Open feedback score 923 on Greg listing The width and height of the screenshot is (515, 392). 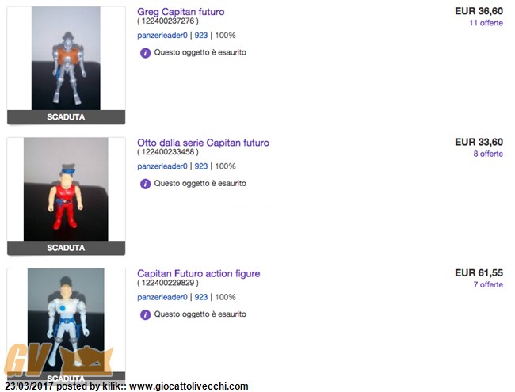tap(201, 36)
